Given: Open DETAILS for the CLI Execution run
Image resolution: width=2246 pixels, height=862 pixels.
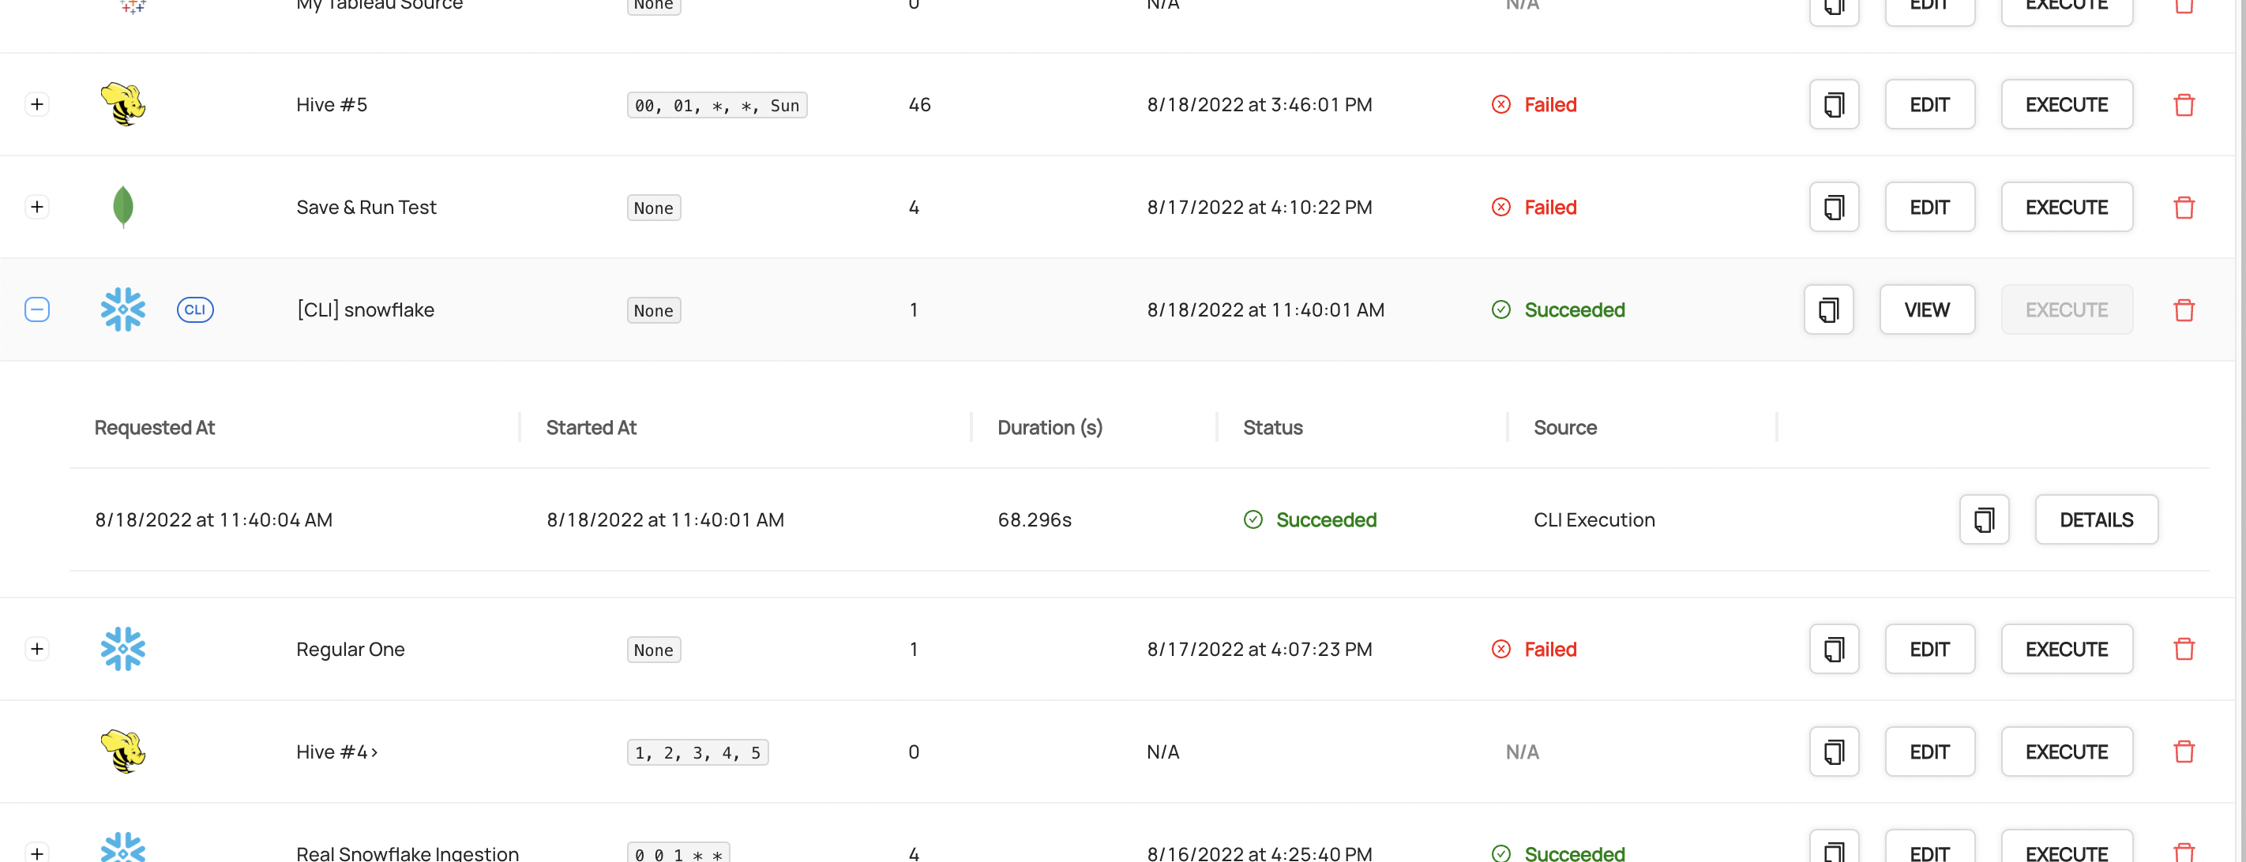Looking at the screenshot, I should coord(2096,519).
